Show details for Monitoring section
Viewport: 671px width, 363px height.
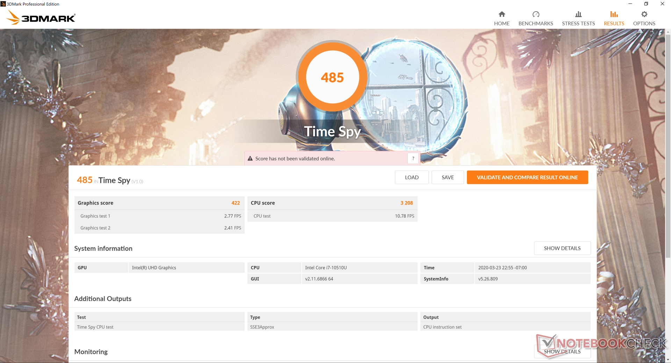pos(562,351)
